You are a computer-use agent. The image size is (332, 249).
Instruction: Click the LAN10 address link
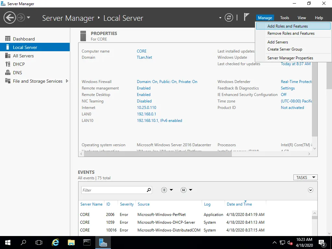pyautogui.click(x=160, y=121)
